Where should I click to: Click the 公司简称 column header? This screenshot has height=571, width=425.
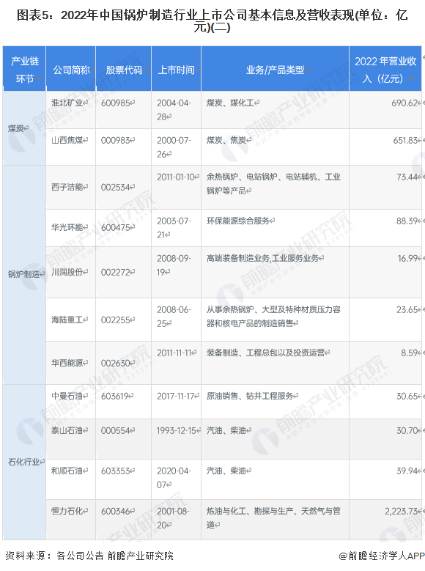[71, 69]
